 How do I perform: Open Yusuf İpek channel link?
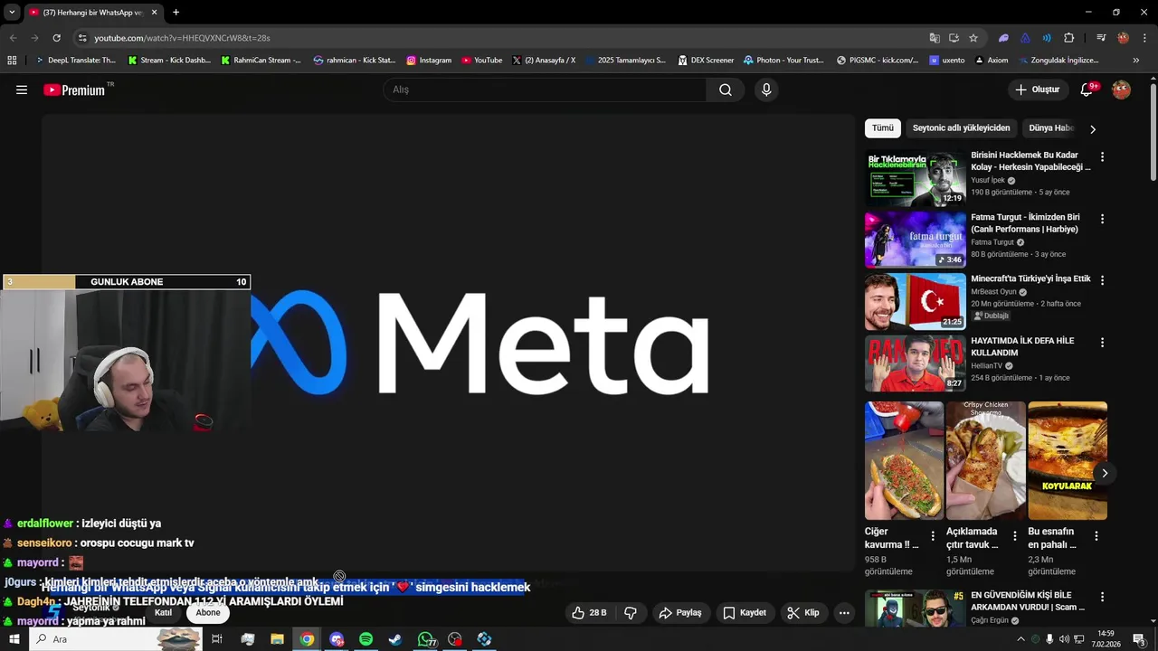[988, 180]
